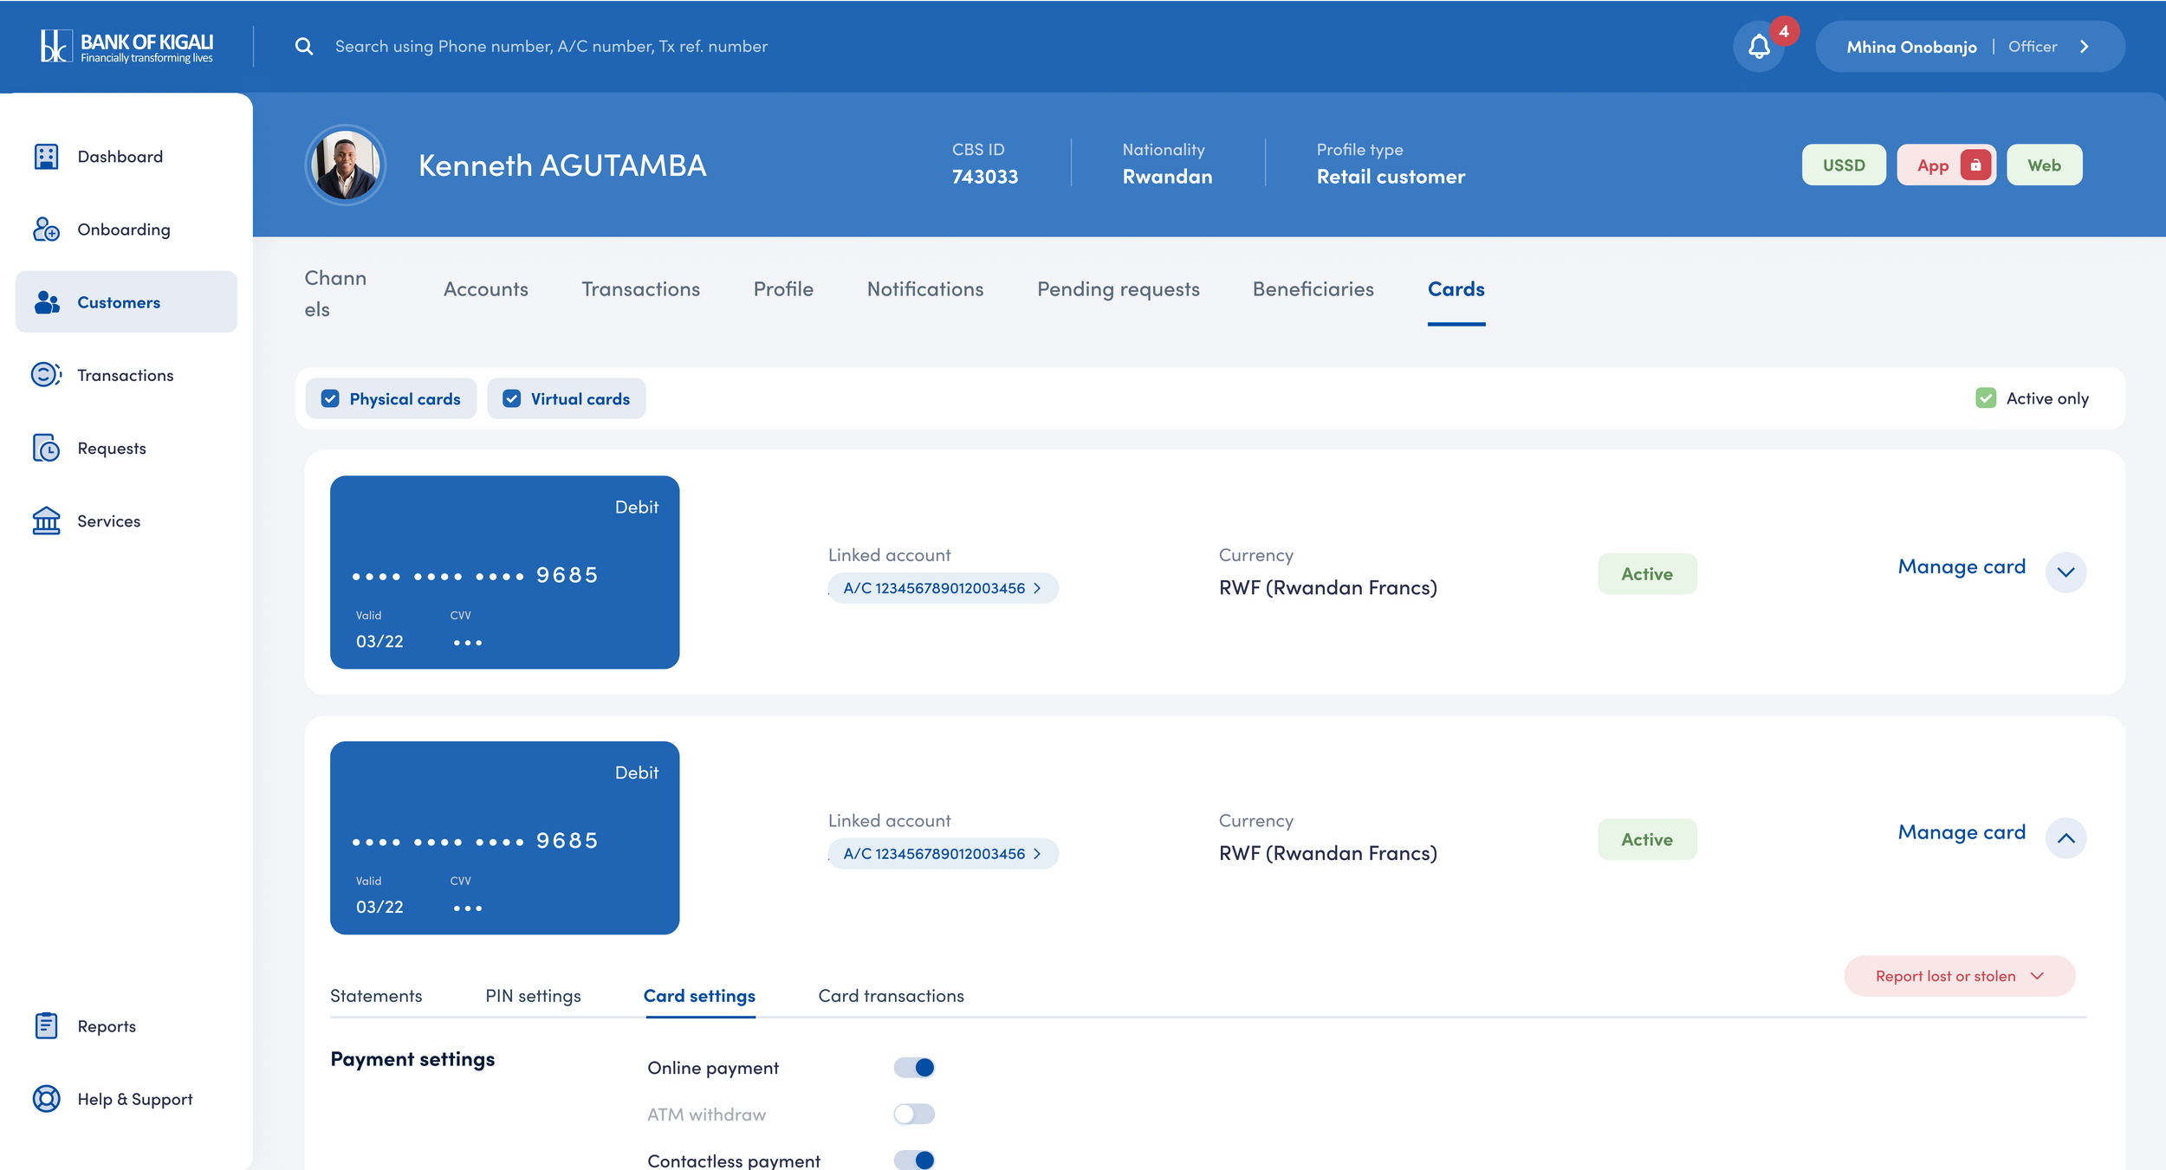Click the Requests clock icon
This screenshot has width=2166, height=1170.
(46, 448)
